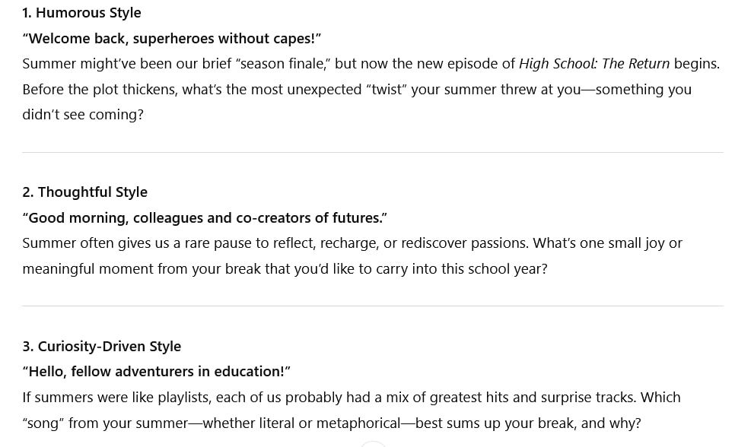Click the text "didn't see coming?"
751x447 pixels.
(x=83, y=115)
